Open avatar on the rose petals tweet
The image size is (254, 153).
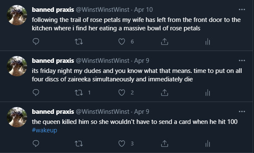click(x=17, y=15)
